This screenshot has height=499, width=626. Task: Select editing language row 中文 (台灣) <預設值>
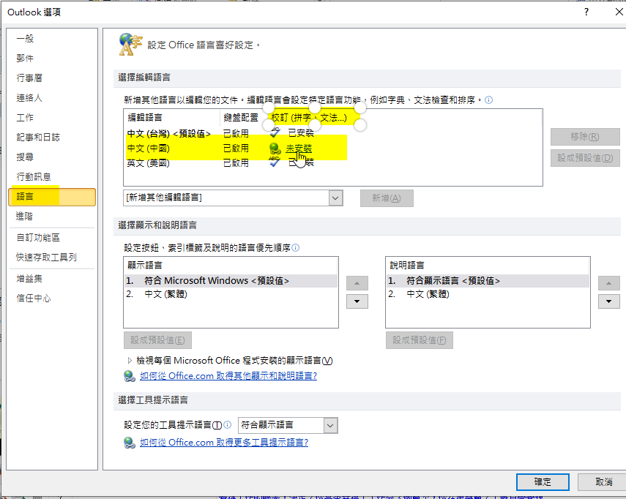(332, 134)
